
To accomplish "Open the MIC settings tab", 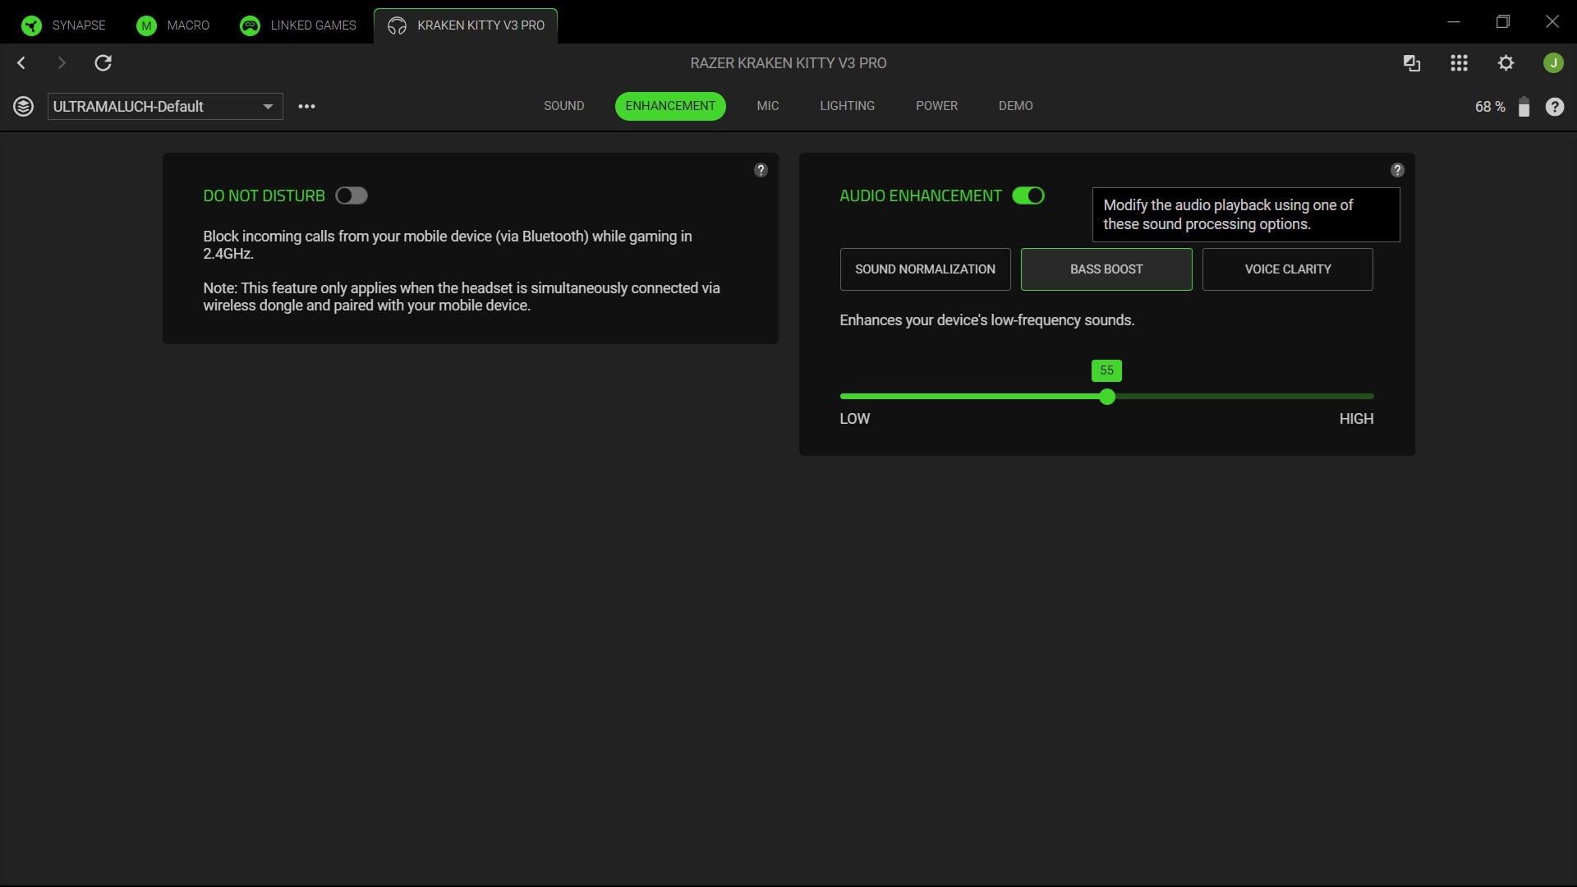I will [x=767, y=106].
